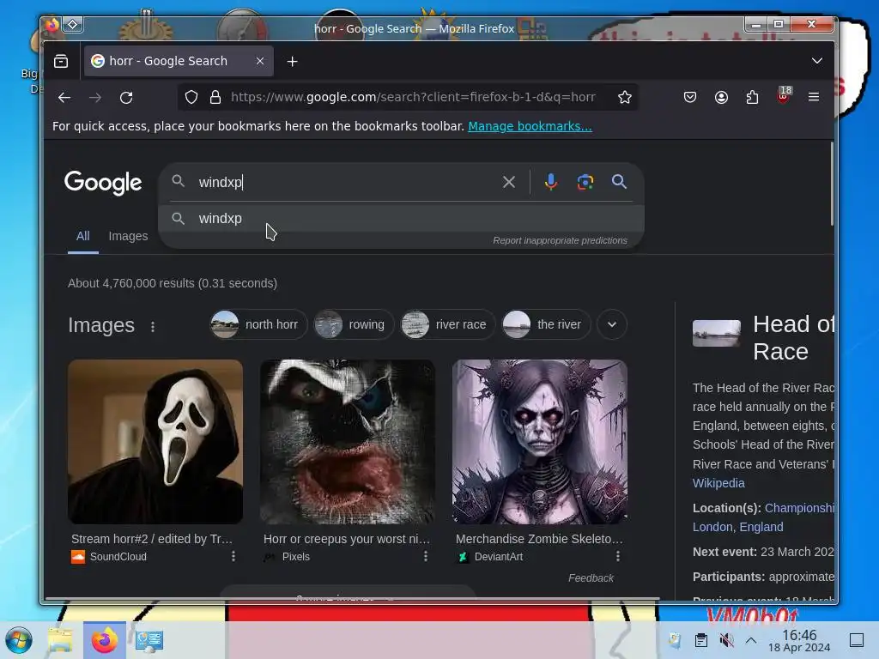Click the page vertical scrollbar
Viewport: 879px width, 659px height.
coord(831,185)
